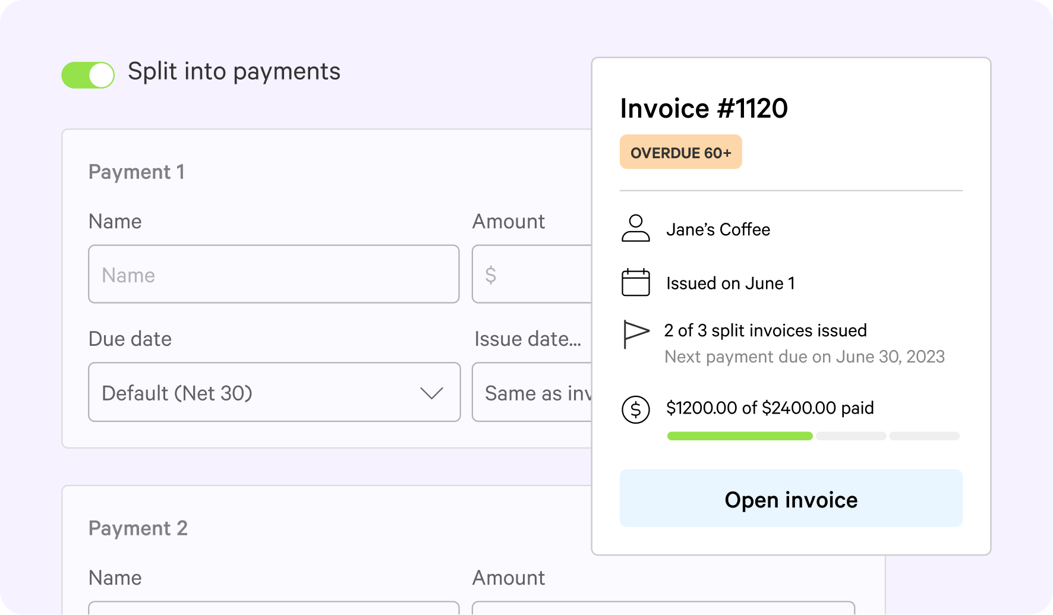Click the person icon beside Jane's Coffee

point(636,229)
